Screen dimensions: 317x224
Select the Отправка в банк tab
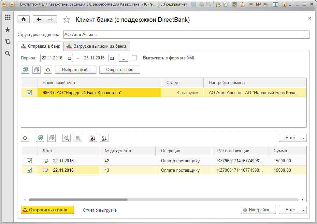pyautogui.click(x=40, y=46)
